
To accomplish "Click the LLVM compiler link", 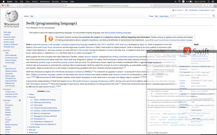I will click(x=83, y=50).
